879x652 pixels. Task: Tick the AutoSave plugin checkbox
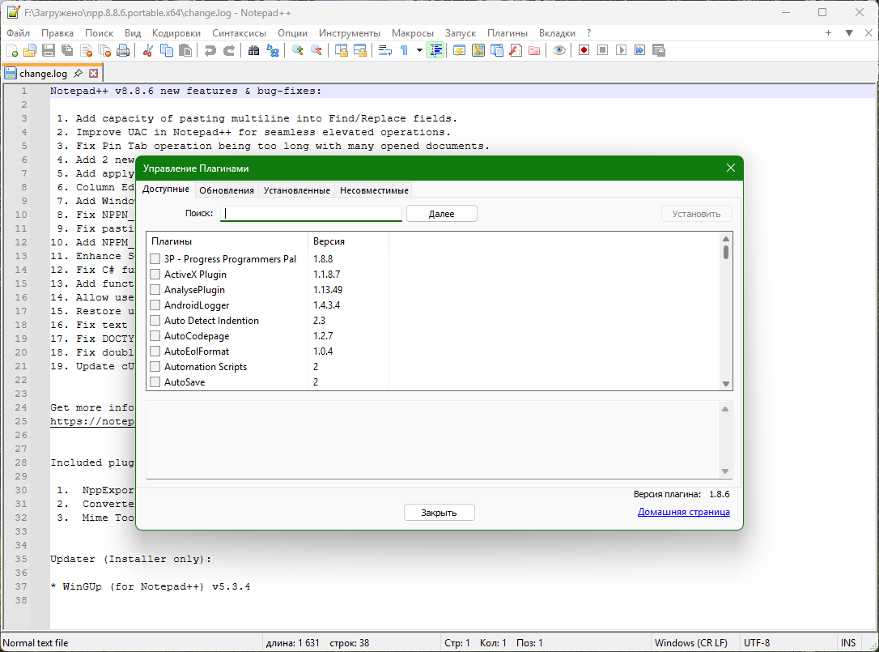pos(155,382)
